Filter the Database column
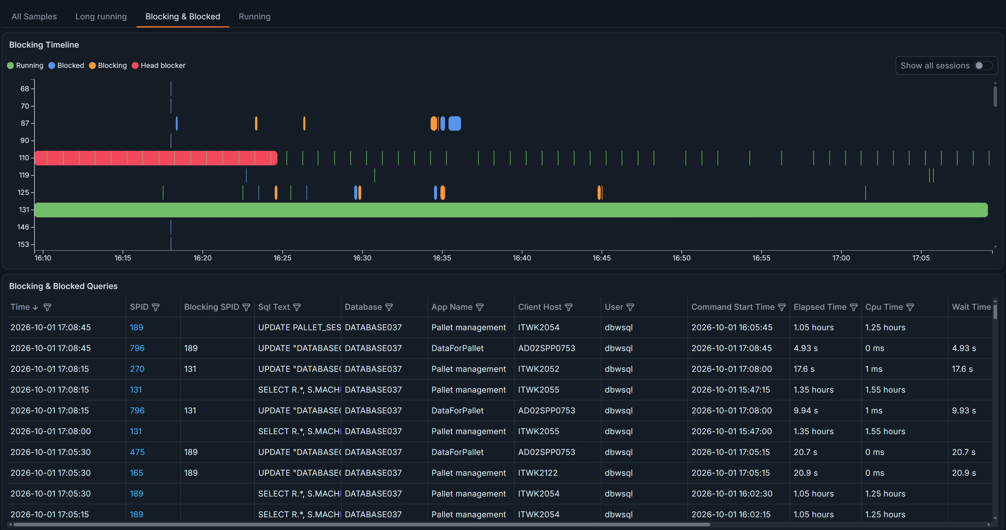Viewport: 1006px width, 530px height. point(389,307)
